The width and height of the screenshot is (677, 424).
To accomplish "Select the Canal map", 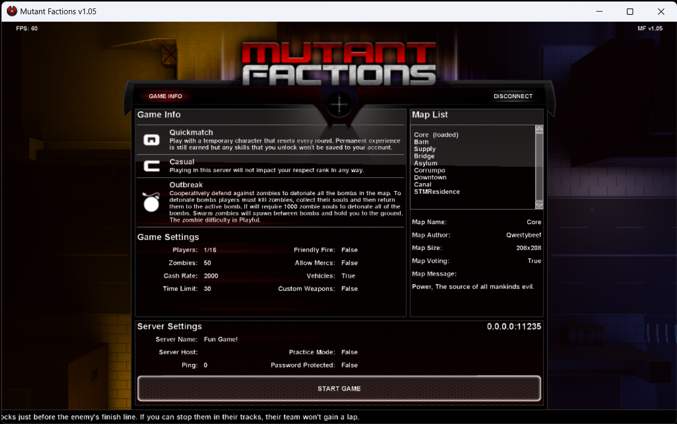I will point(423,185).
